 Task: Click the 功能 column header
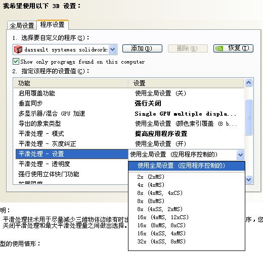71,83
